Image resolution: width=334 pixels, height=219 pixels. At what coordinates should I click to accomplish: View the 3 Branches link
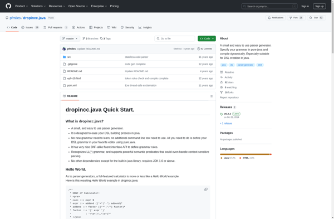click(90, 38)
